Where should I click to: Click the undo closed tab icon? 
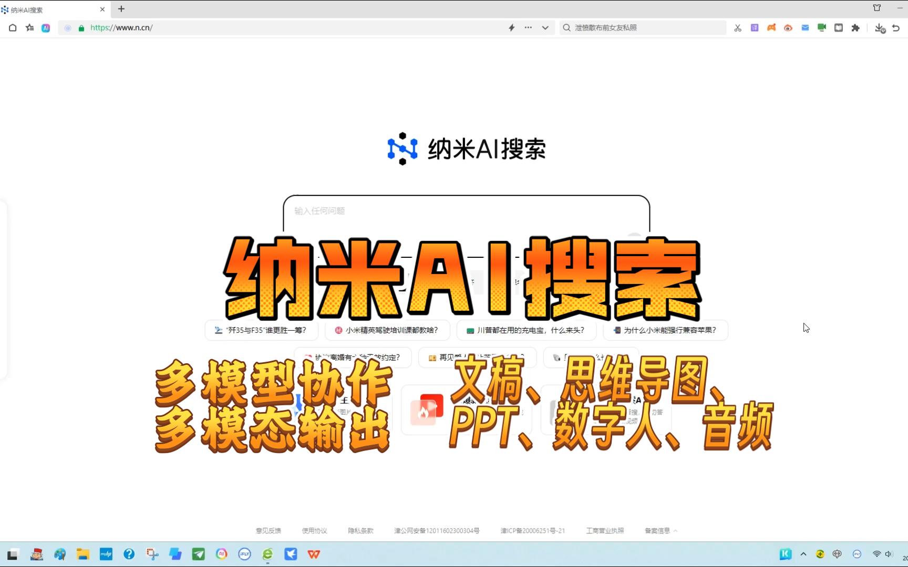[896, 28]
